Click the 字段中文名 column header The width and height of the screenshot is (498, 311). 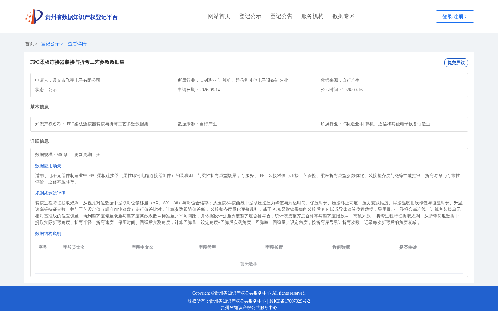click(x=143, y=247)
